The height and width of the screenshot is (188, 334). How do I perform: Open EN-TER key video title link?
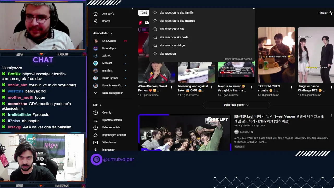(279, 119)
